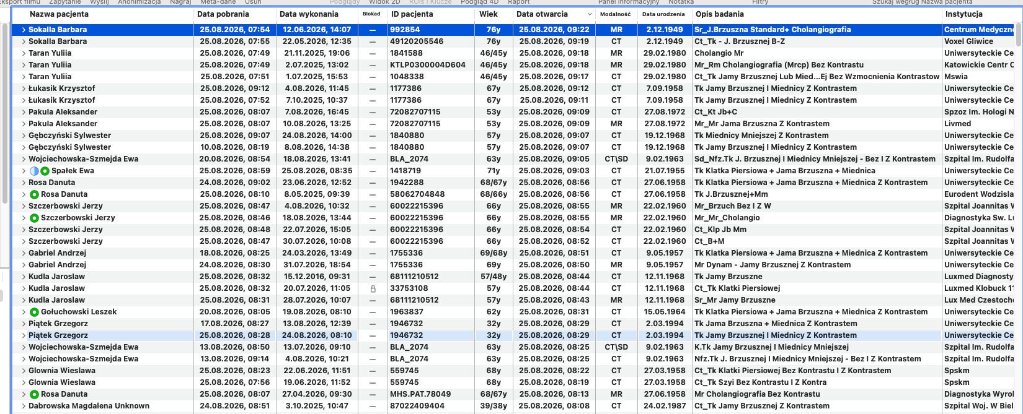This screenshot has width=1023, height=414.
Task: Expand highlighted Piątek Grzegorz Tk Jamy Brzusznej row
Action: tap(24, 335)
